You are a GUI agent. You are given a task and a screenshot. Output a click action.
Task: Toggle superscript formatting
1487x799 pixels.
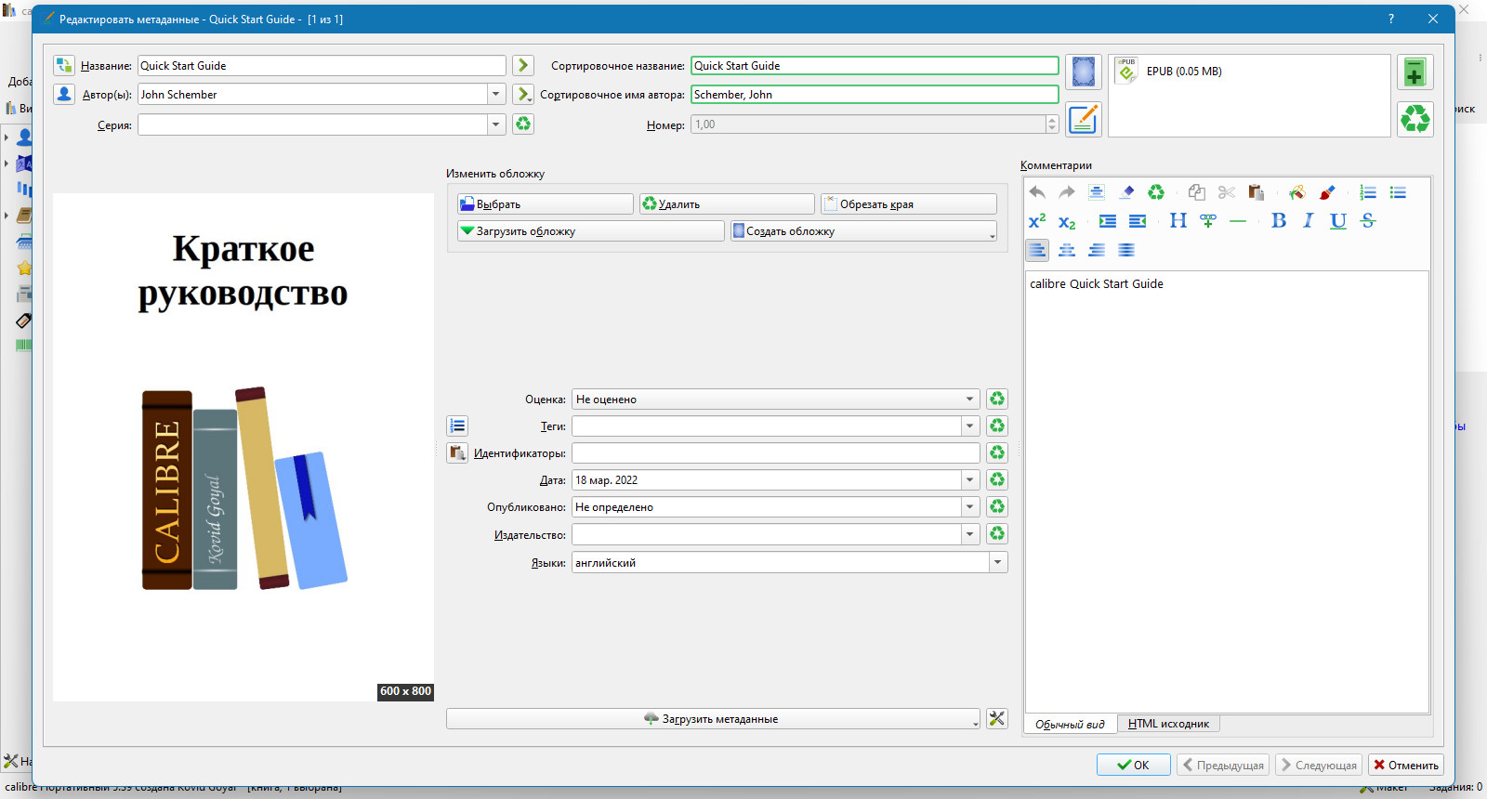coord(1037,221)
